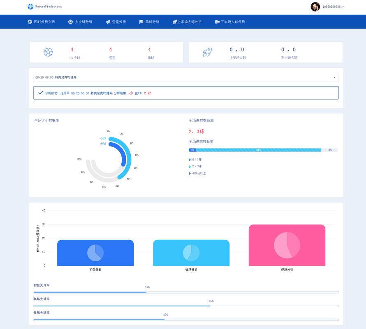The image size is (366, 329).
Task: Go to 大小球分析 menu
Action: click(x=80, y=22)
